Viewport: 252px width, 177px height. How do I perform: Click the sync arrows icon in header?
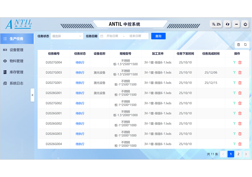[227, 24]
